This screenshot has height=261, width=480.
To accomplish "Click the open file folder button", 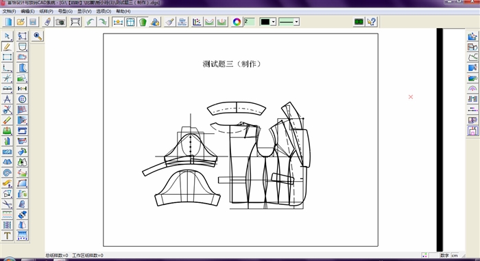I will pyautogui.click(x=21, y=22).
